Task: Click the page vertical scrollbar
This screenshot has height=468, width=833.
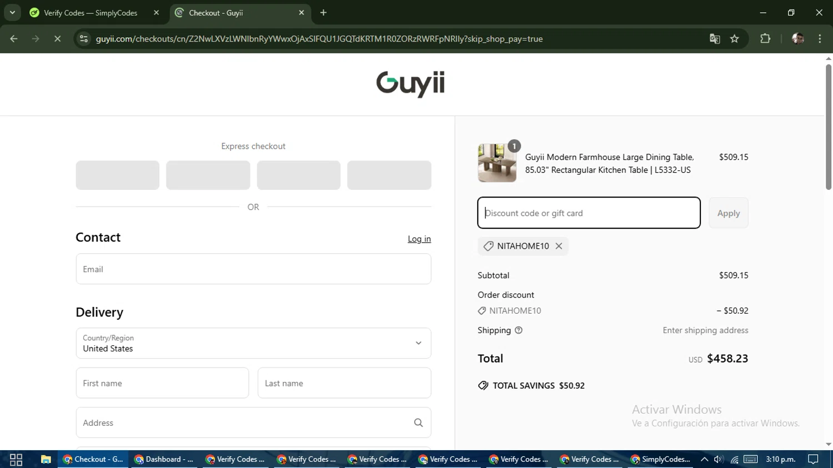Action: [829, 128]
